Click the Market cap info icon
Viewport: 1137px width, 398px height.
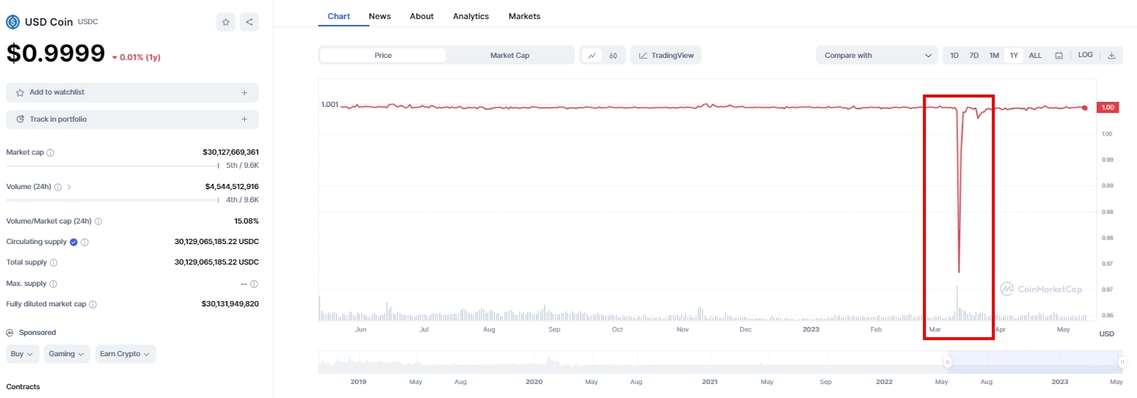pos(51,153)
